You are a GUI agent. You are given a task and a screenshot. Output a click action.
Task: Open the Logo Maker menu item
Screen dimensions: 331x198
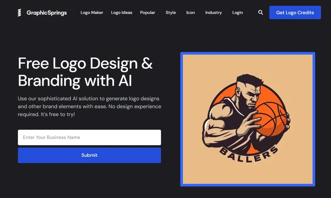[x=92, y=13]
